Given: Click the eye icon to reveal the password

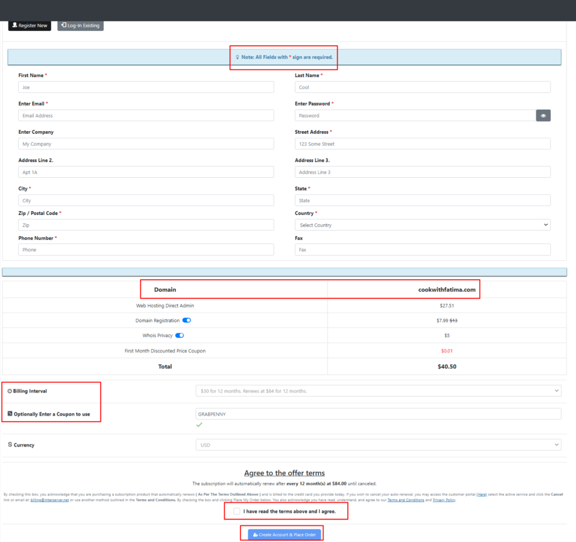Looking at the screenshot, I should coord(543,115).
